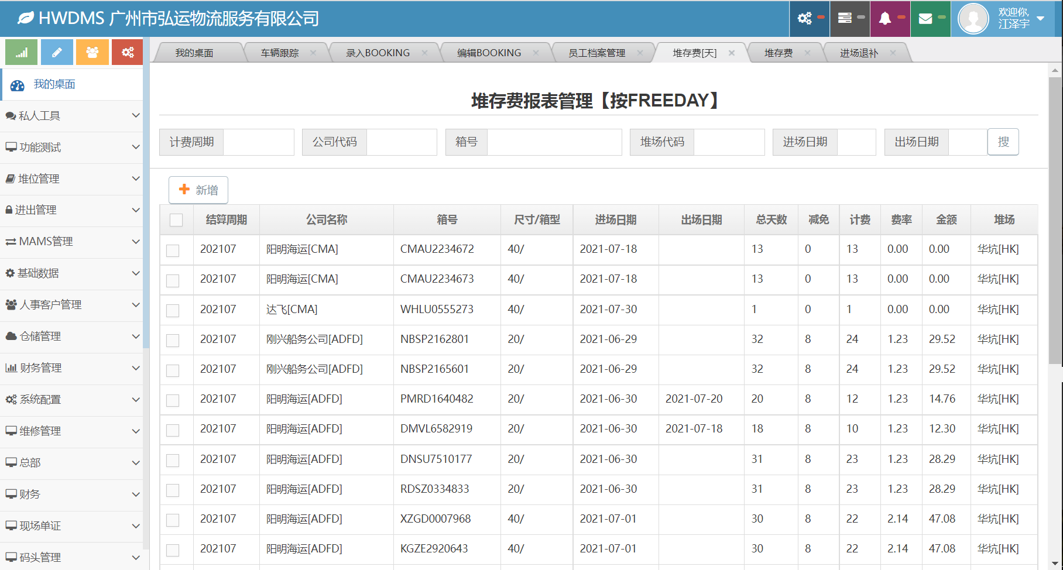Viewport: 1063px width, 570px height.
Task: Click the cloud icon beside 仓储管理
Action: 11,336
